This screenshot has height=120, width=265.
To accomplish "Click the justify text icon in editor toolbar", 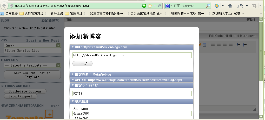I will [x=230, y=45].
